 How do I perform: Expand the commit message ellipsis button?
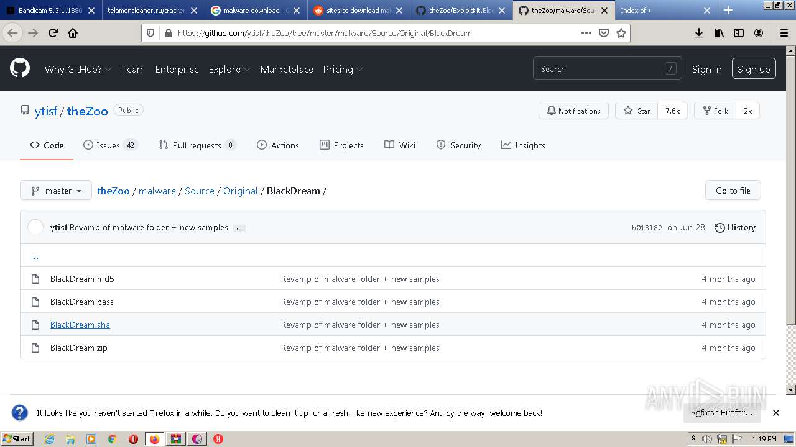pos(239,228)
